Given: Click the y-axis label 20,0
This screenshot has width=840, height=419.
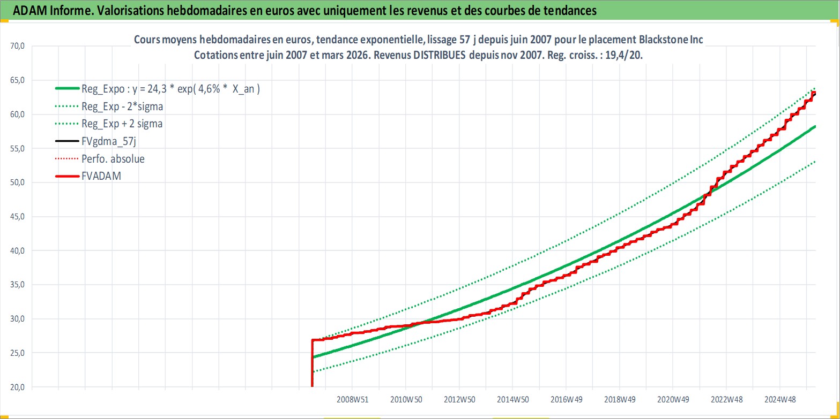Looking at the screenshot, I should (x=17, y=387).
